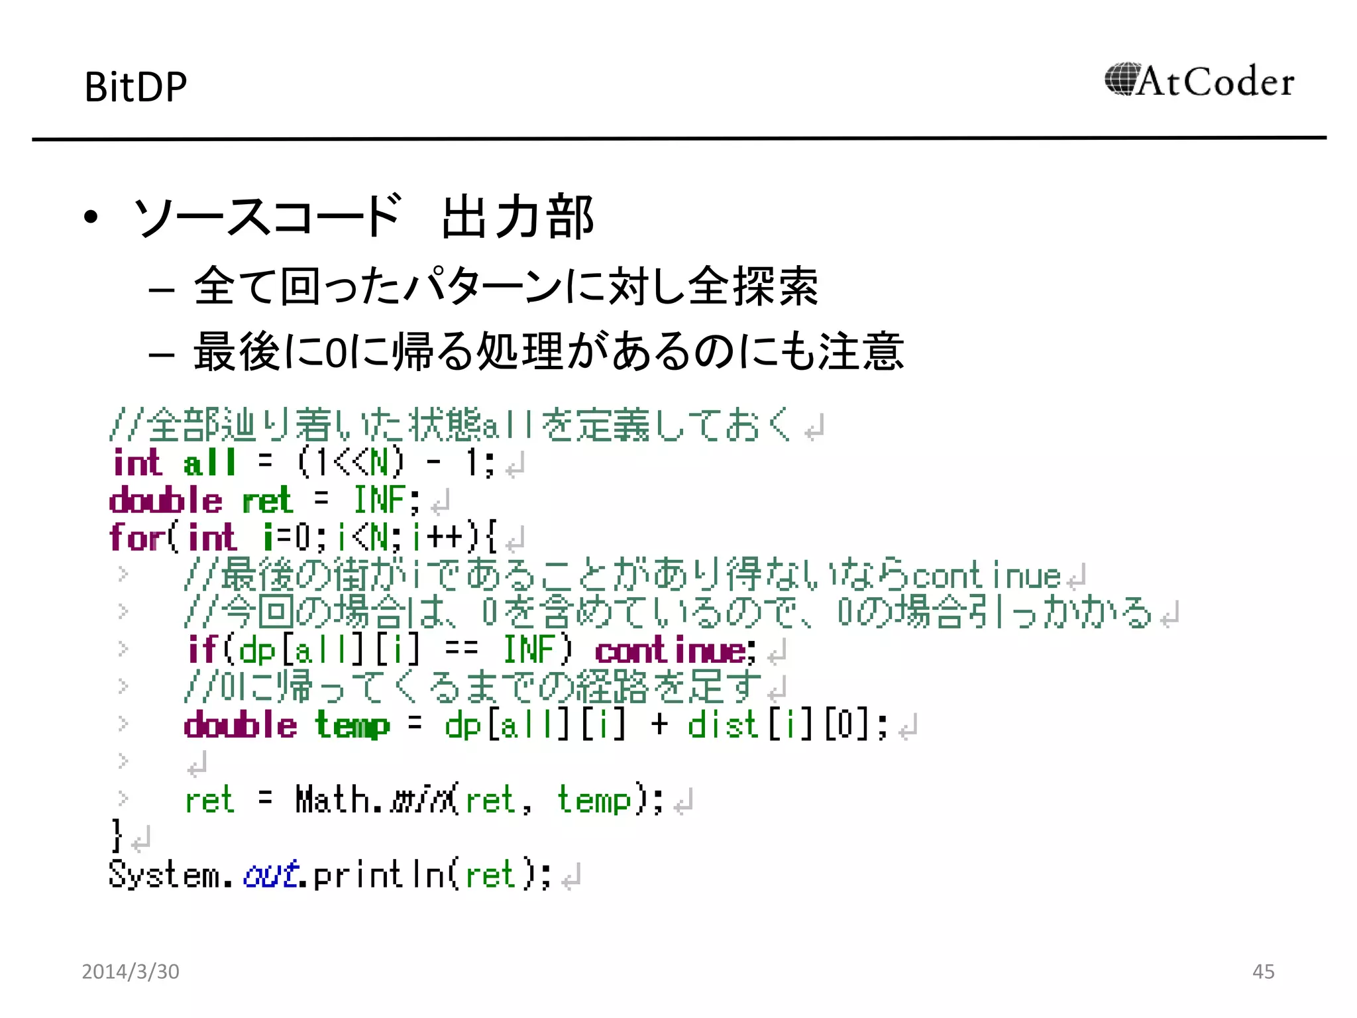Click the comment 最後の街がiであることがあり得ないならcontinue
Viewport: 1357px width, 1018px height.
[x=623, y=575]
